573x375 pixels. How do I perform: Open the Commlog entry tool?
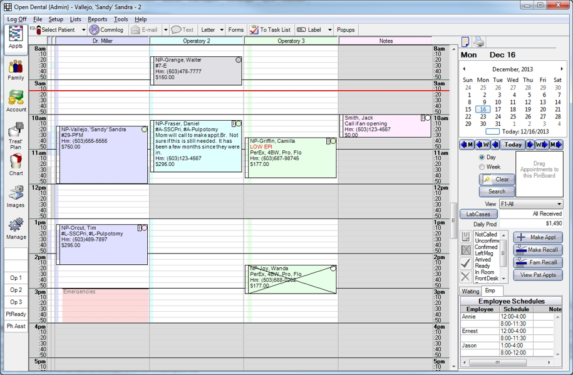(x=106, y=30)
